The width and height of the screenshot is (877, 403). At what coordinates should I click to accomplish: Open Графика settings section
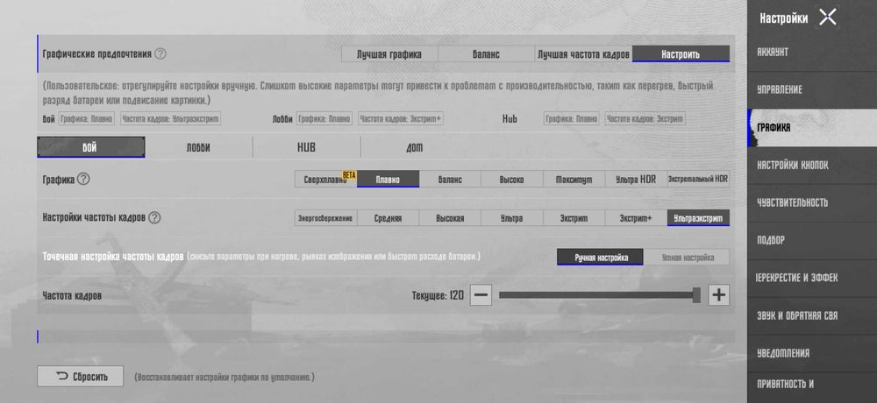[x=812, y=127]
